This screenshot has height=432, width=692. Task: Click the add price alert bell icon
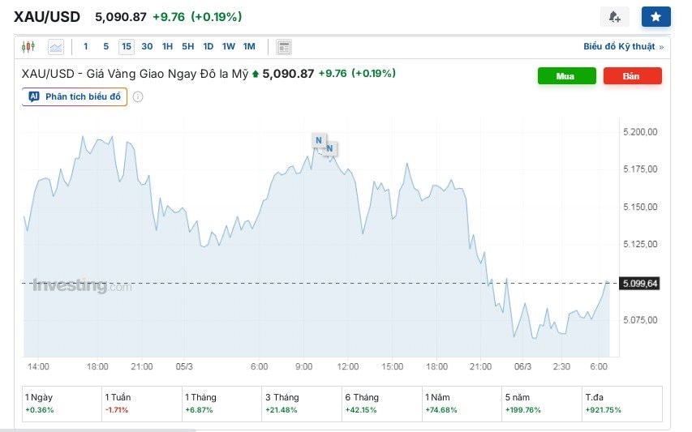click(x=614, y=16)
